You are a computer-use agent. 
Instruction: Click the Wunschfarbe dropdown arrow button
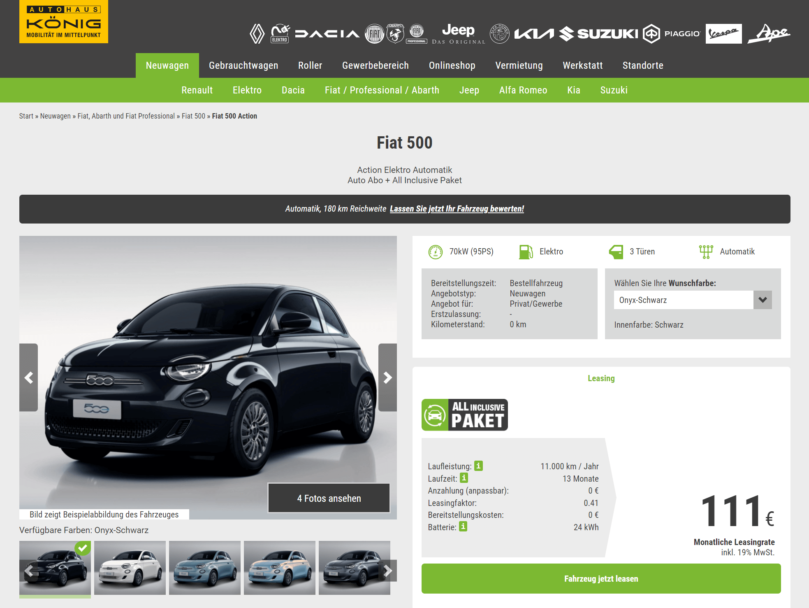coord(763,300)
